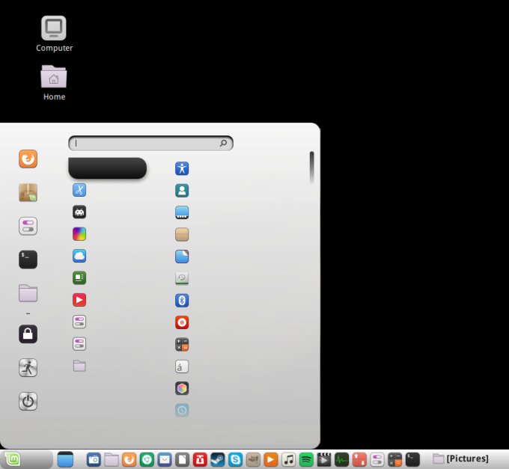Open the red download app panel icon
This screenshot has width=509, height=469.
click(200, 459)
